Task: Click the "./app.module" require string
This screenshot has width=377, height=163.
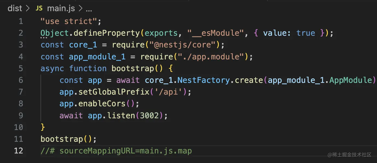Action: click(x=211, y=56)
